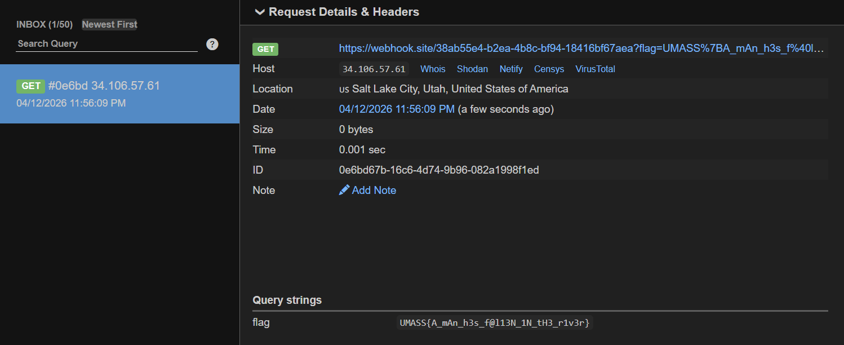Open the webhook.site request URL link
Image resolution: width=844 pixels, height=345 pixels.
click(x=581, y=48)
